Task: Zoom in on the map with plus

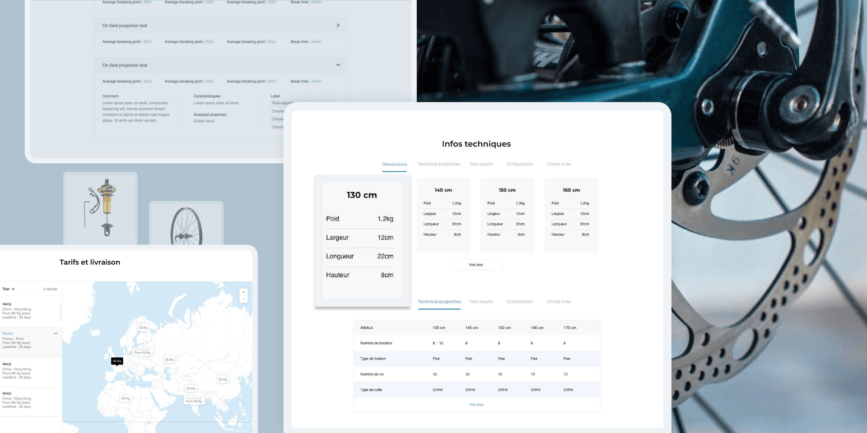Action: click(x=243, y=292)
